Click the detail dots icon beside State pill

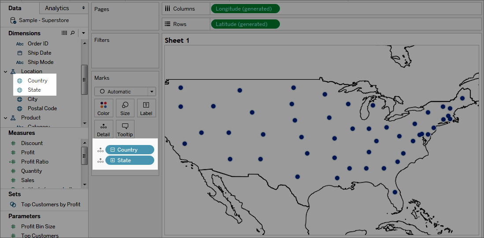[x=101, y=160]
